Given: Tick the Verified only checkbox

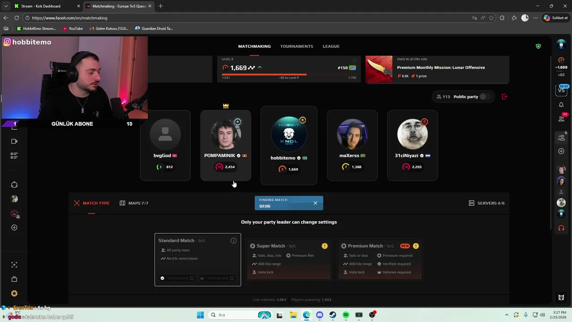Looking at the screenshot, I should tap(192, 278).
